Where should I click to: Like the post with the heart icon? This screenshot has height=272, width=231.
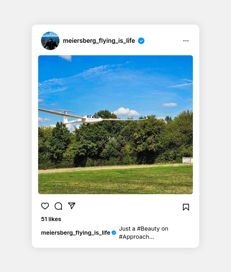pos(45,206)
